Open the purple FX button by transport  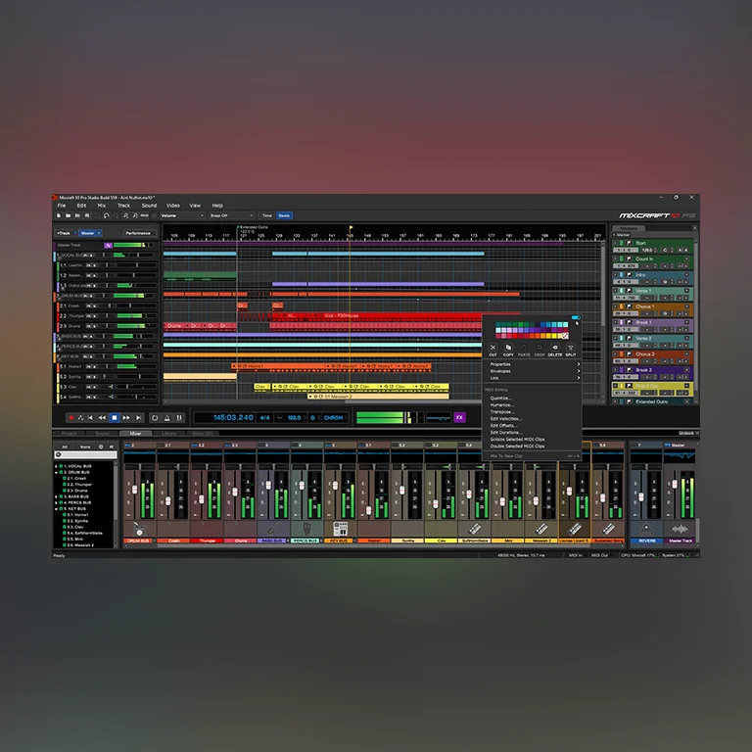(x=460, y=417)
